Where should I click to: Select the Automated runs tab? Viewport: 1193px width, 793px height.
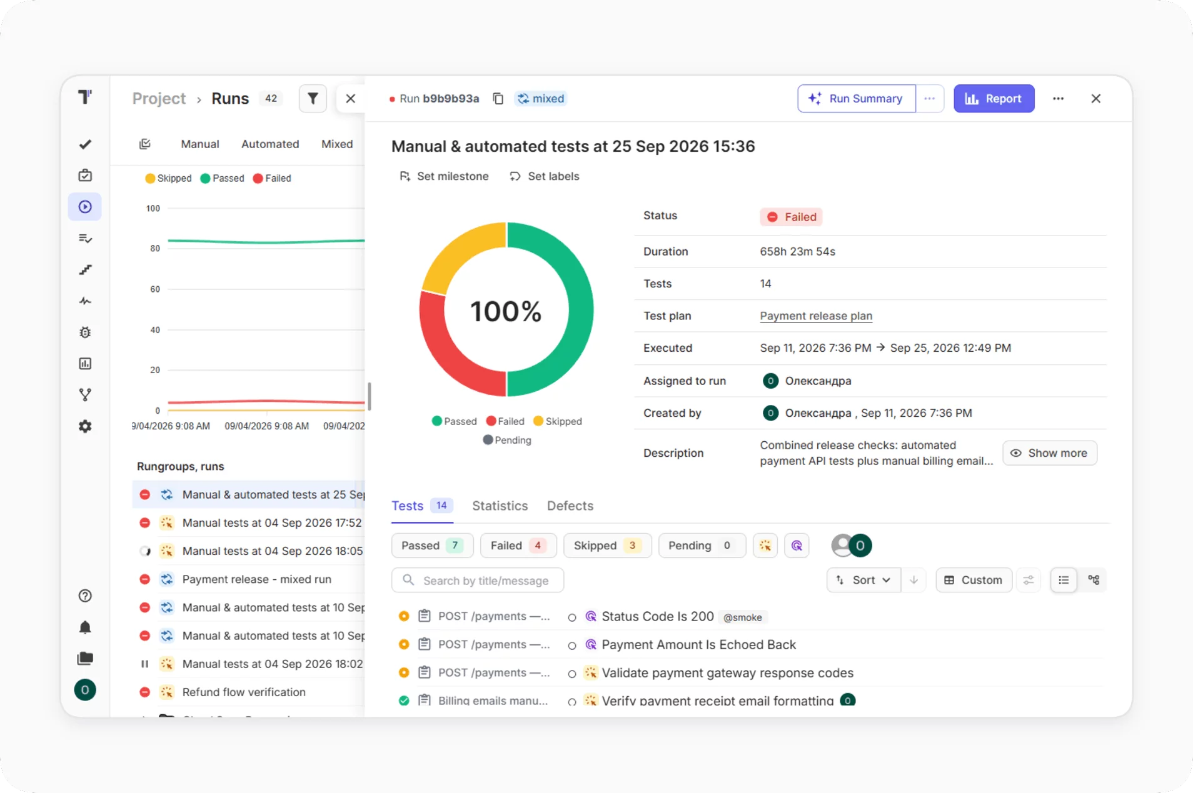point(270,144)
